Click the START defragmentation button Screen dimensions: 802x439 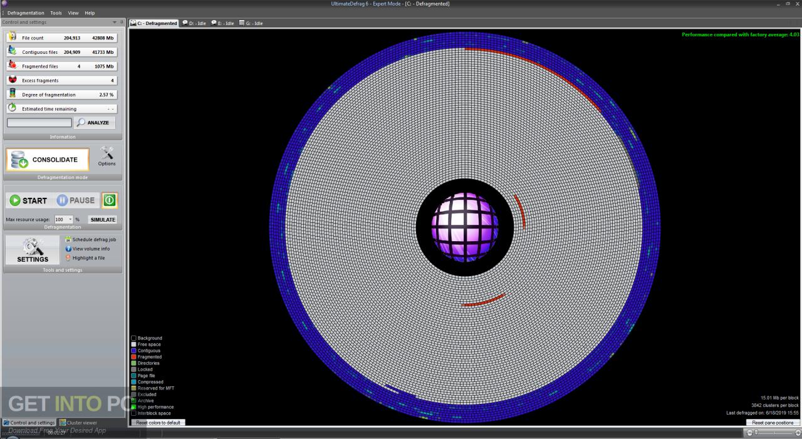[29, 200]
